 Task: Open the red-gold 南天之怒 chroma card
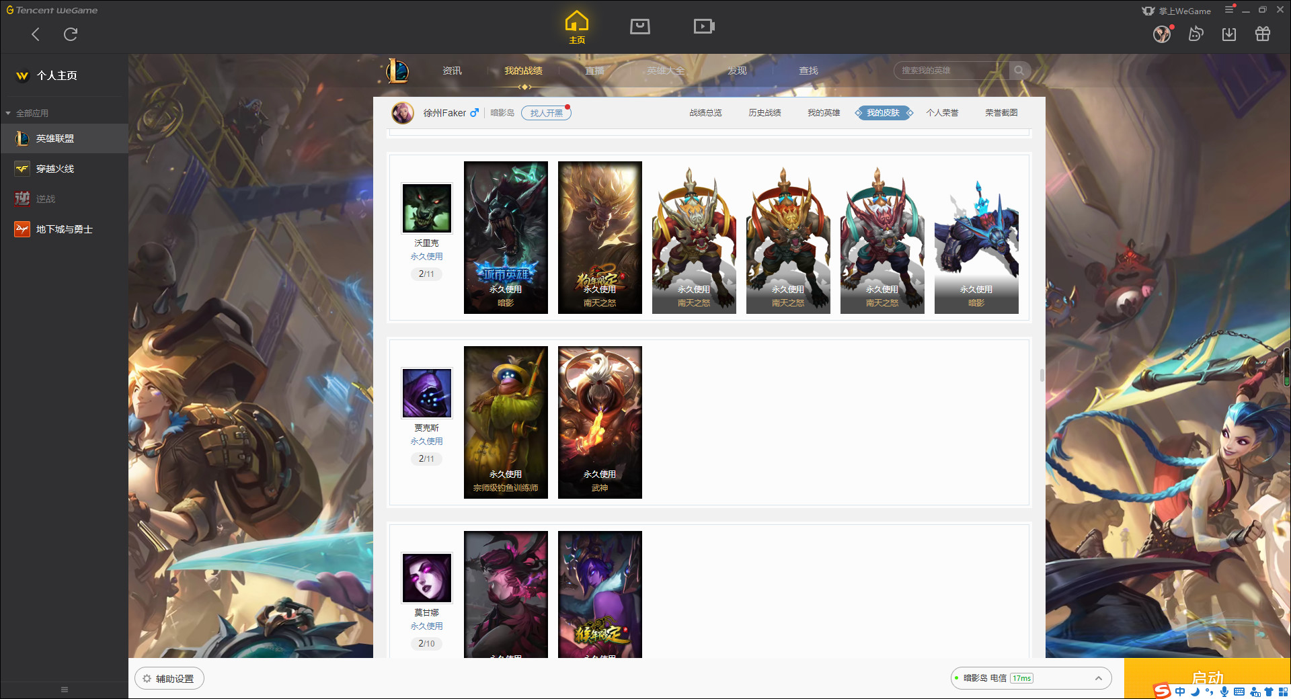(x=788, y=237)
